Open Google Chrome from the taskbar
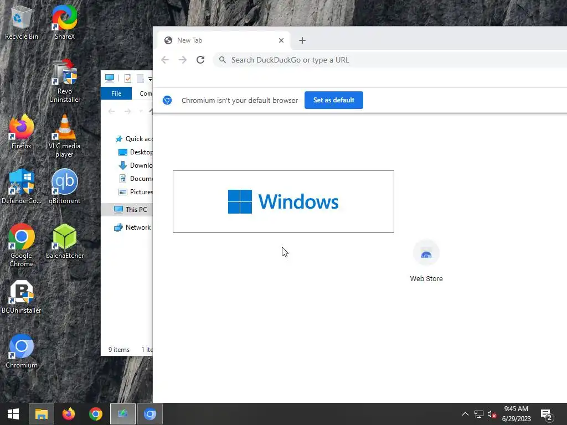Viewport: 567px width, 425px height. point(95,414)
